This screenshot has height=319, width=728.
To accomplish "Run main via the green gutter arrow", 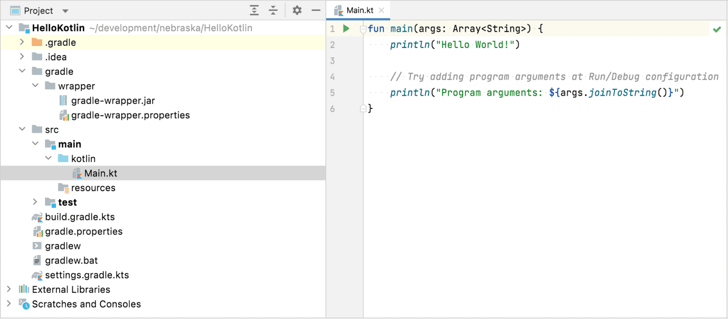I will point(346,28).
